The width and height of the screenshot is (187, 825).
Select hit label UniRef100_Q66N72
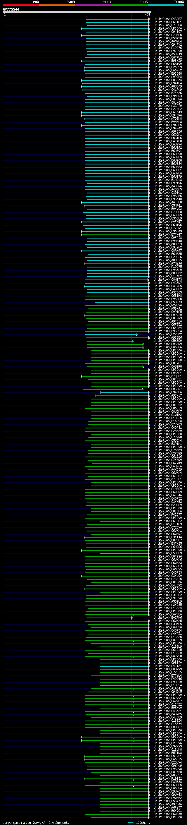167,71
